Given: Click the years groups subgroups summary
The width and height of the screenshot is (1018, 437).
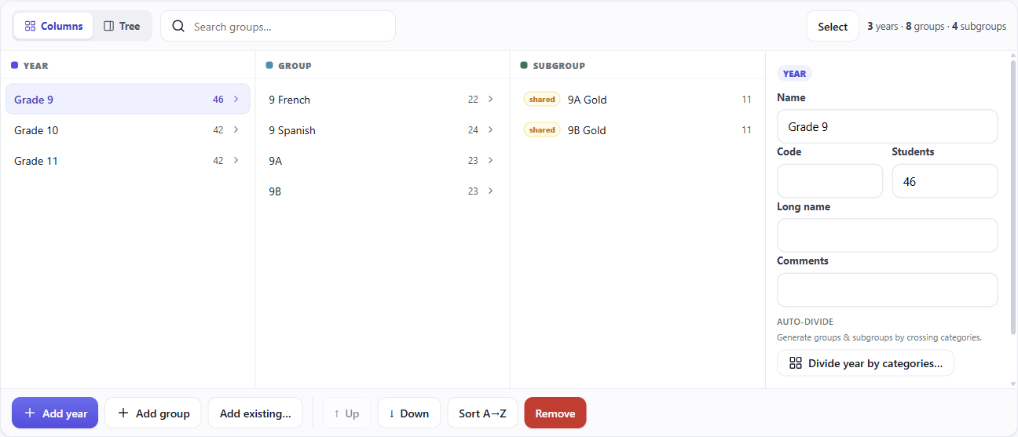Looking at the screenshot, I should (936, 27).
